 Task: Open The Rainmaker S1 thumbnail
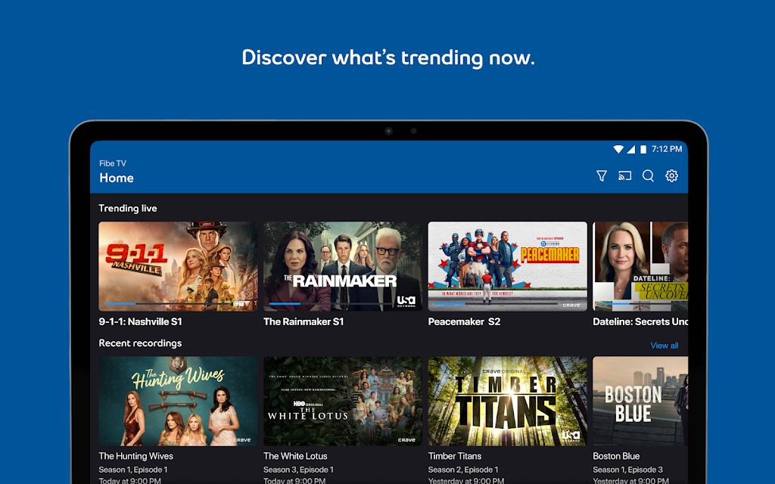coord(342,266)
